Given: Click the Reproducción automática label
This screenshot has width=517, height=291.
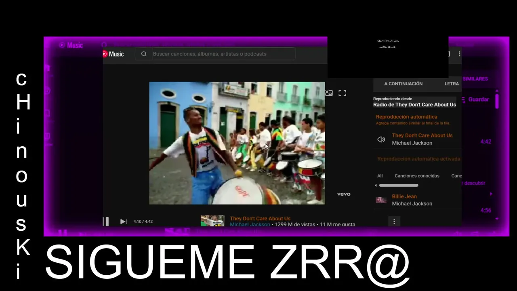Looking at the screenshot, I should (406, 117).
